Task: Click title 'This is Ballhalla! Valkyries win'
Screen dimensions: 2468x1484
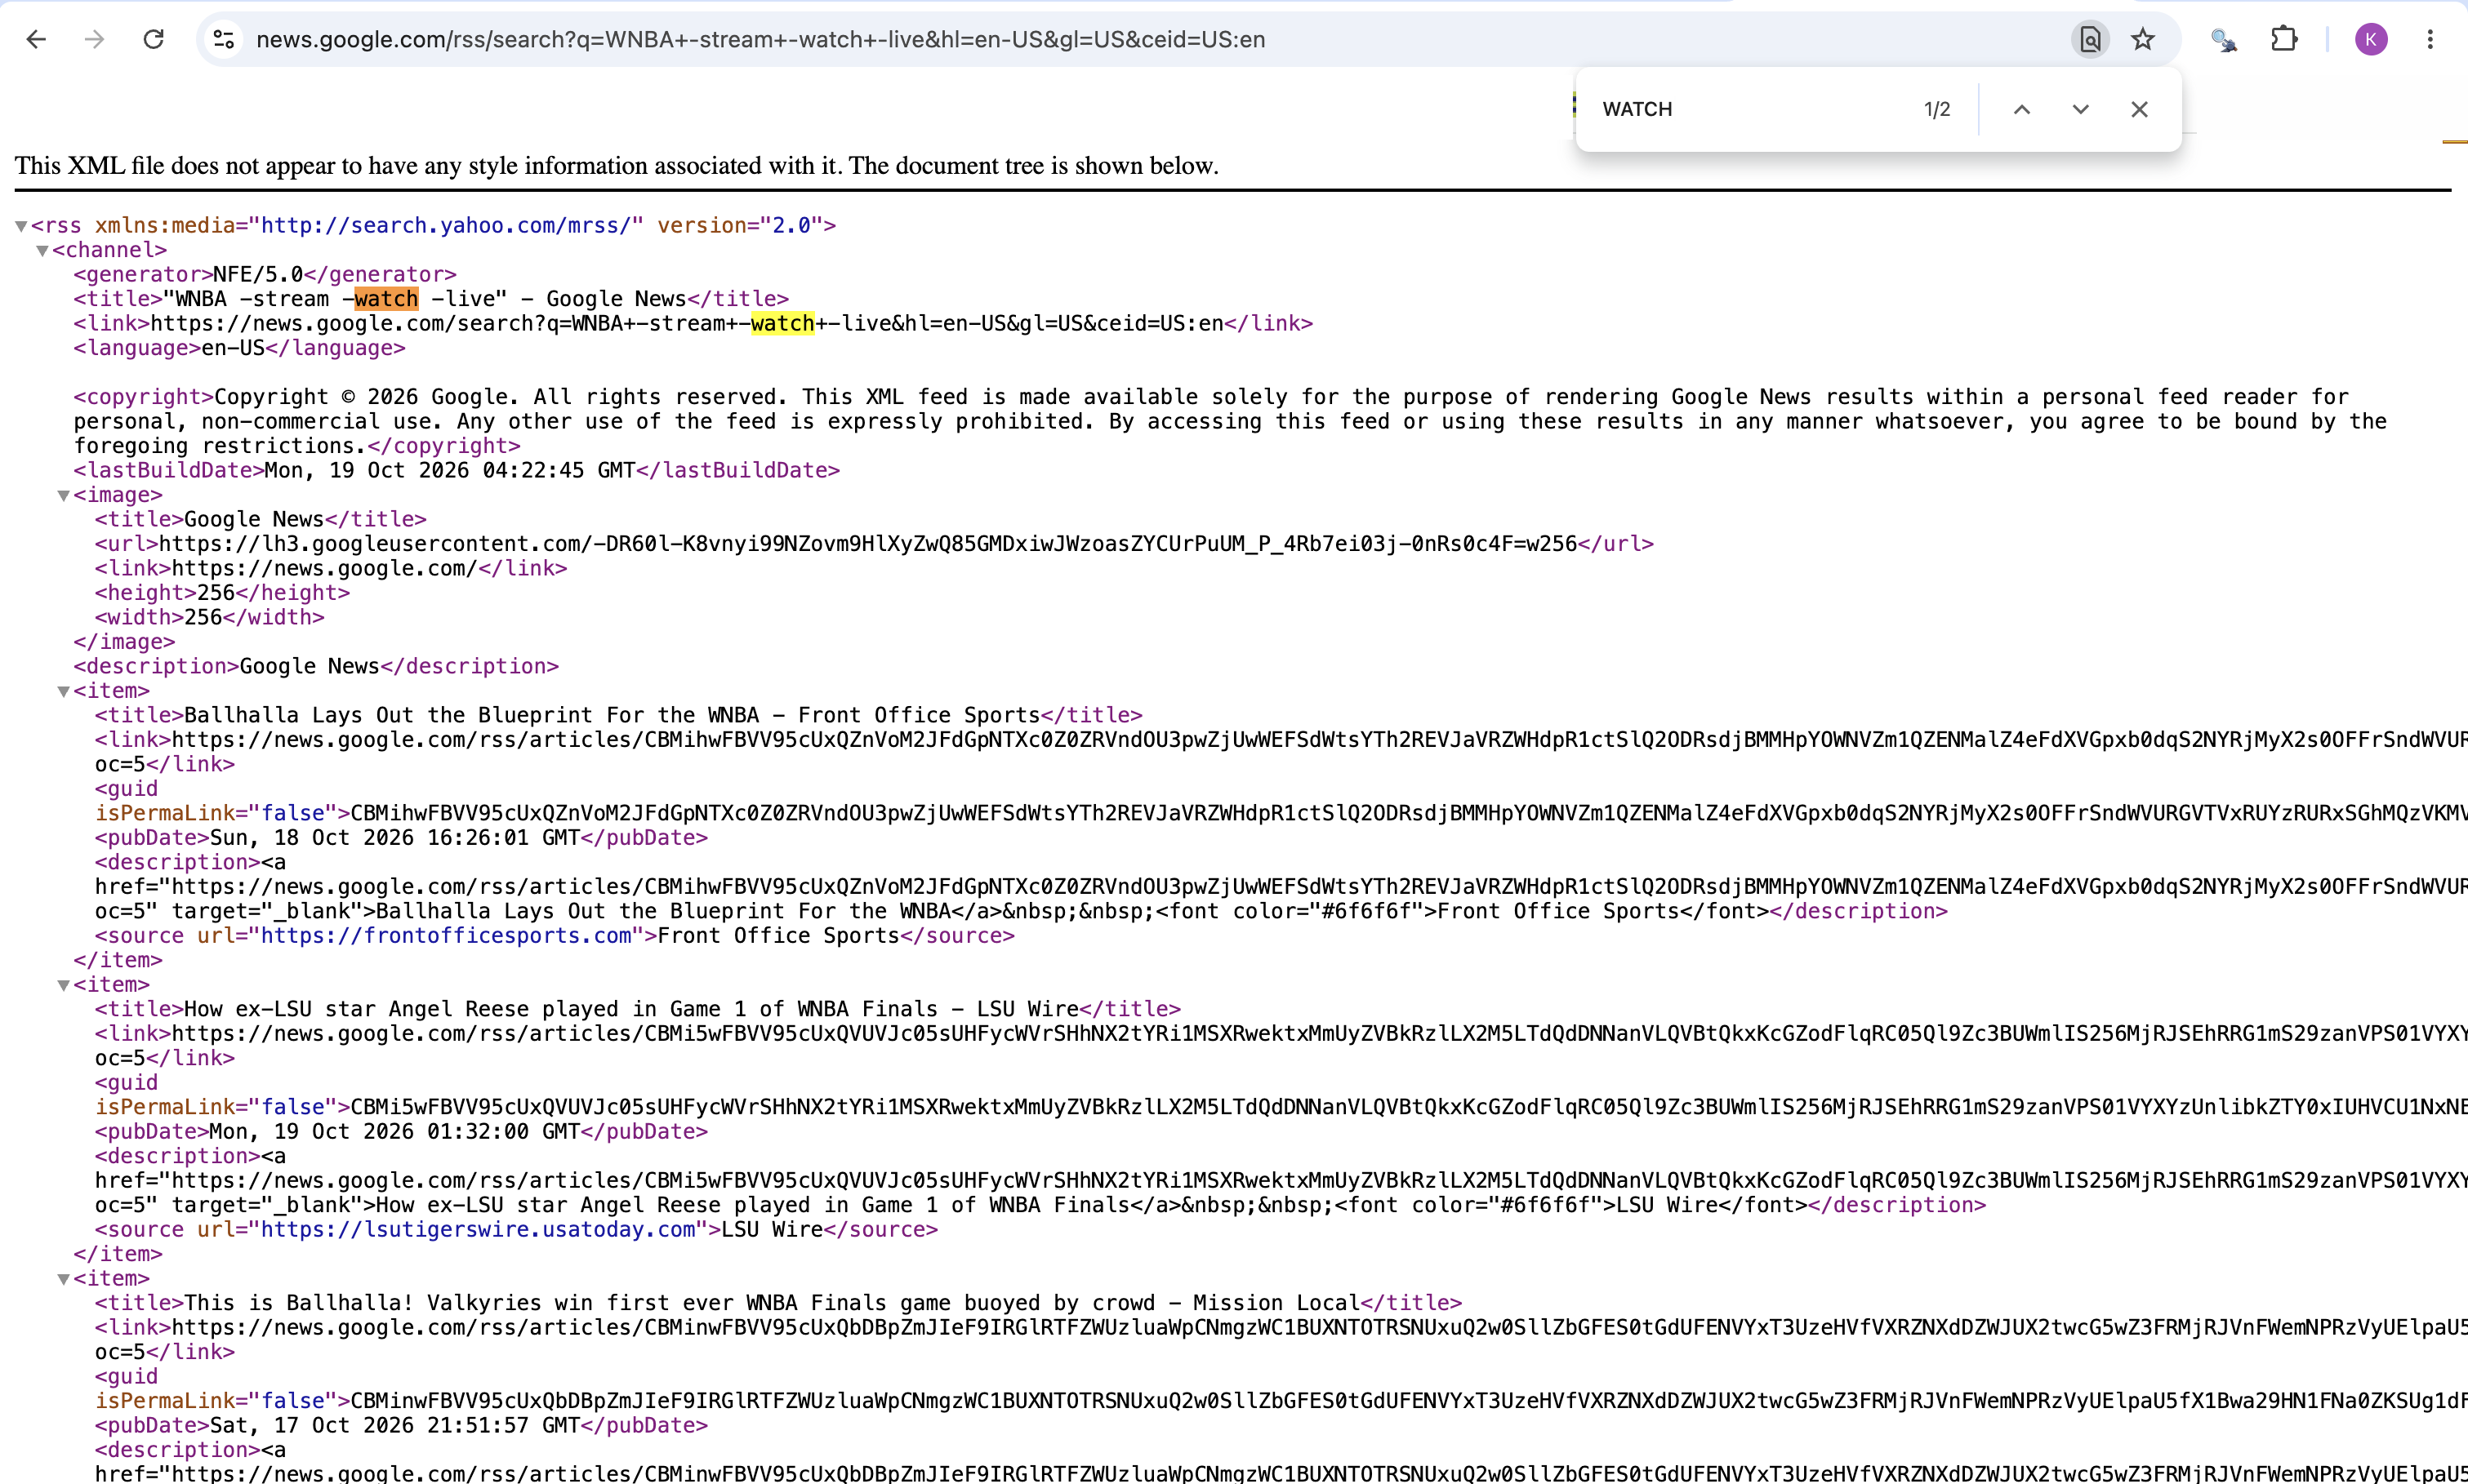Action: click(x=773, y=1303)
